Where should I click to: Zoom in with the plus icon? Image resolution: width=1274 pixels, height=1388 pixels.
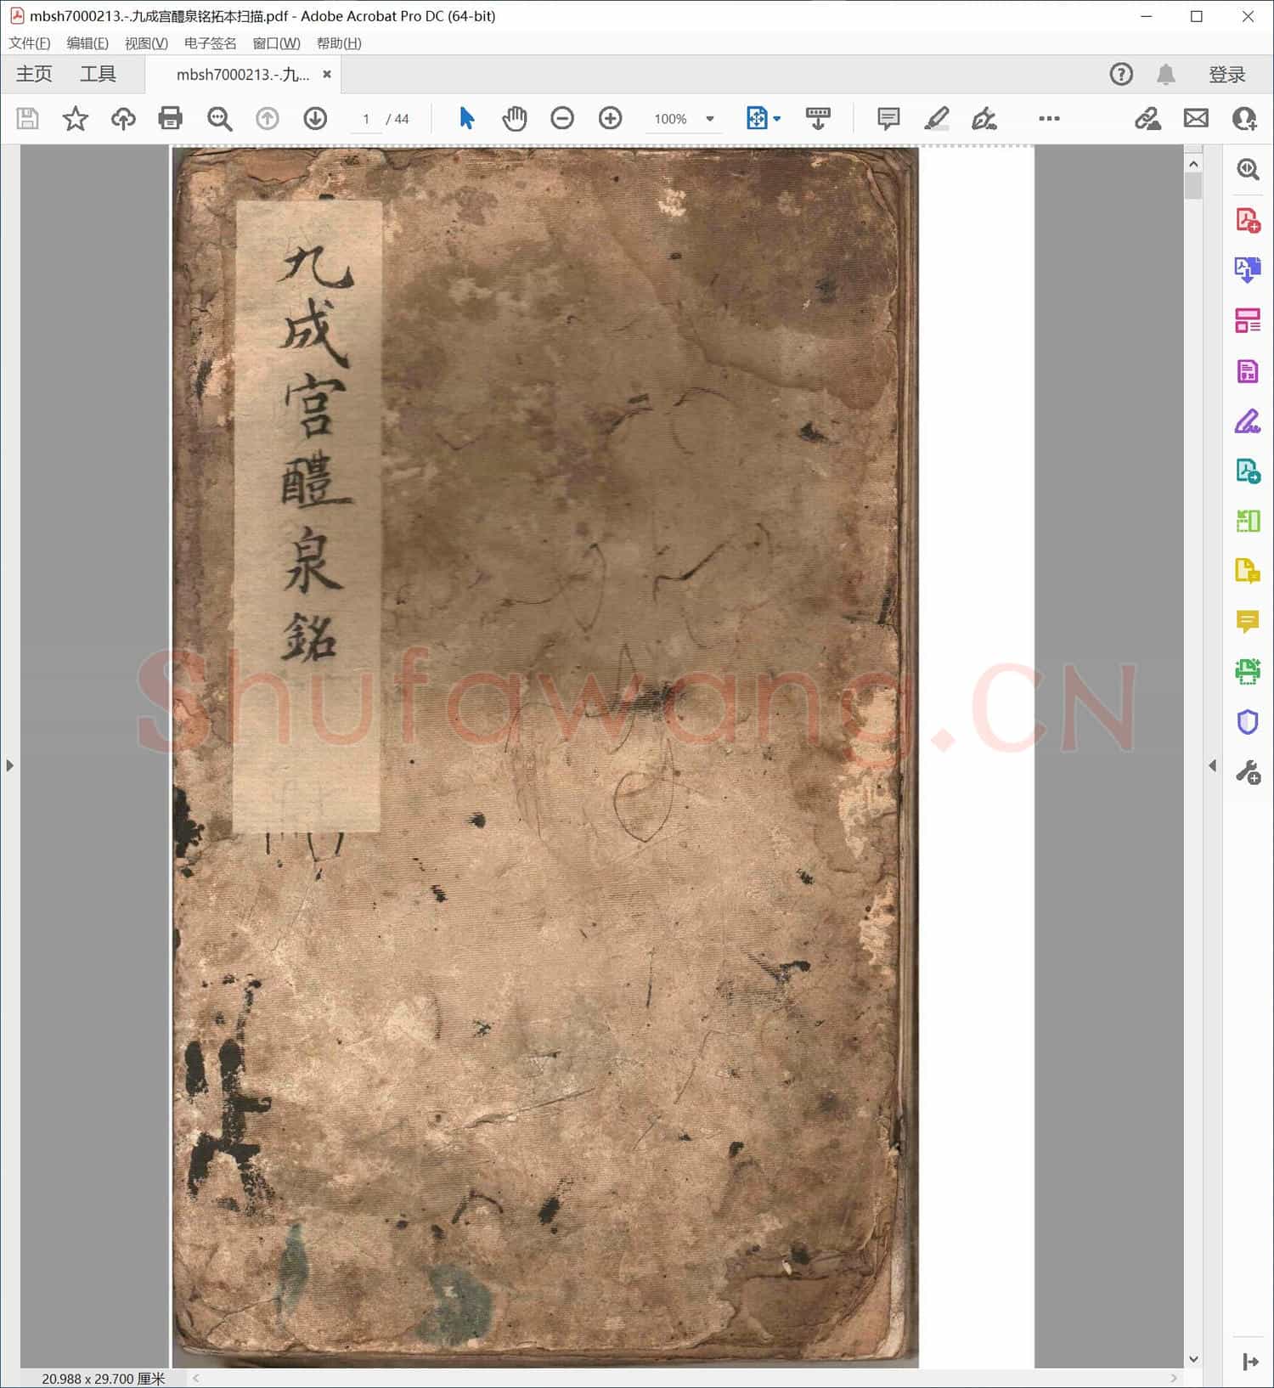click(x=610, y=118)
